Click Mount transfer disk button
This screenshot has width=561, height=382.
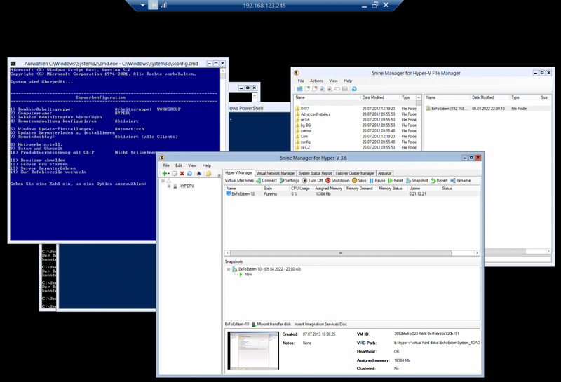(x=271, y=324)
